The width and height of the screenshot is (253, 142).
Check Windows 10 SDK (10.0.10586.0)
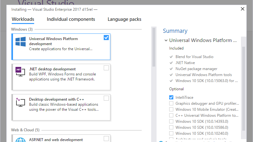tap(171, 127)
